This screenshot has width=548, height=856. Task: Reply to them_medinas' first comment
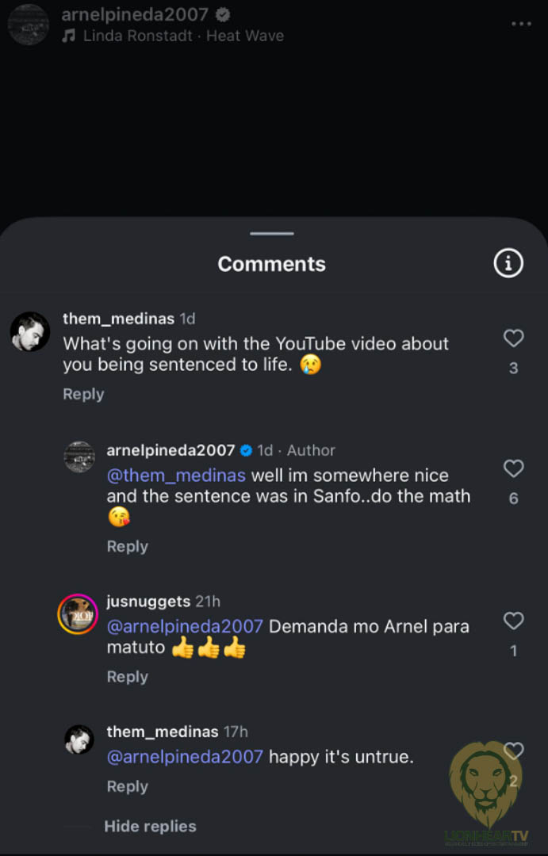[x=83, y=394]
